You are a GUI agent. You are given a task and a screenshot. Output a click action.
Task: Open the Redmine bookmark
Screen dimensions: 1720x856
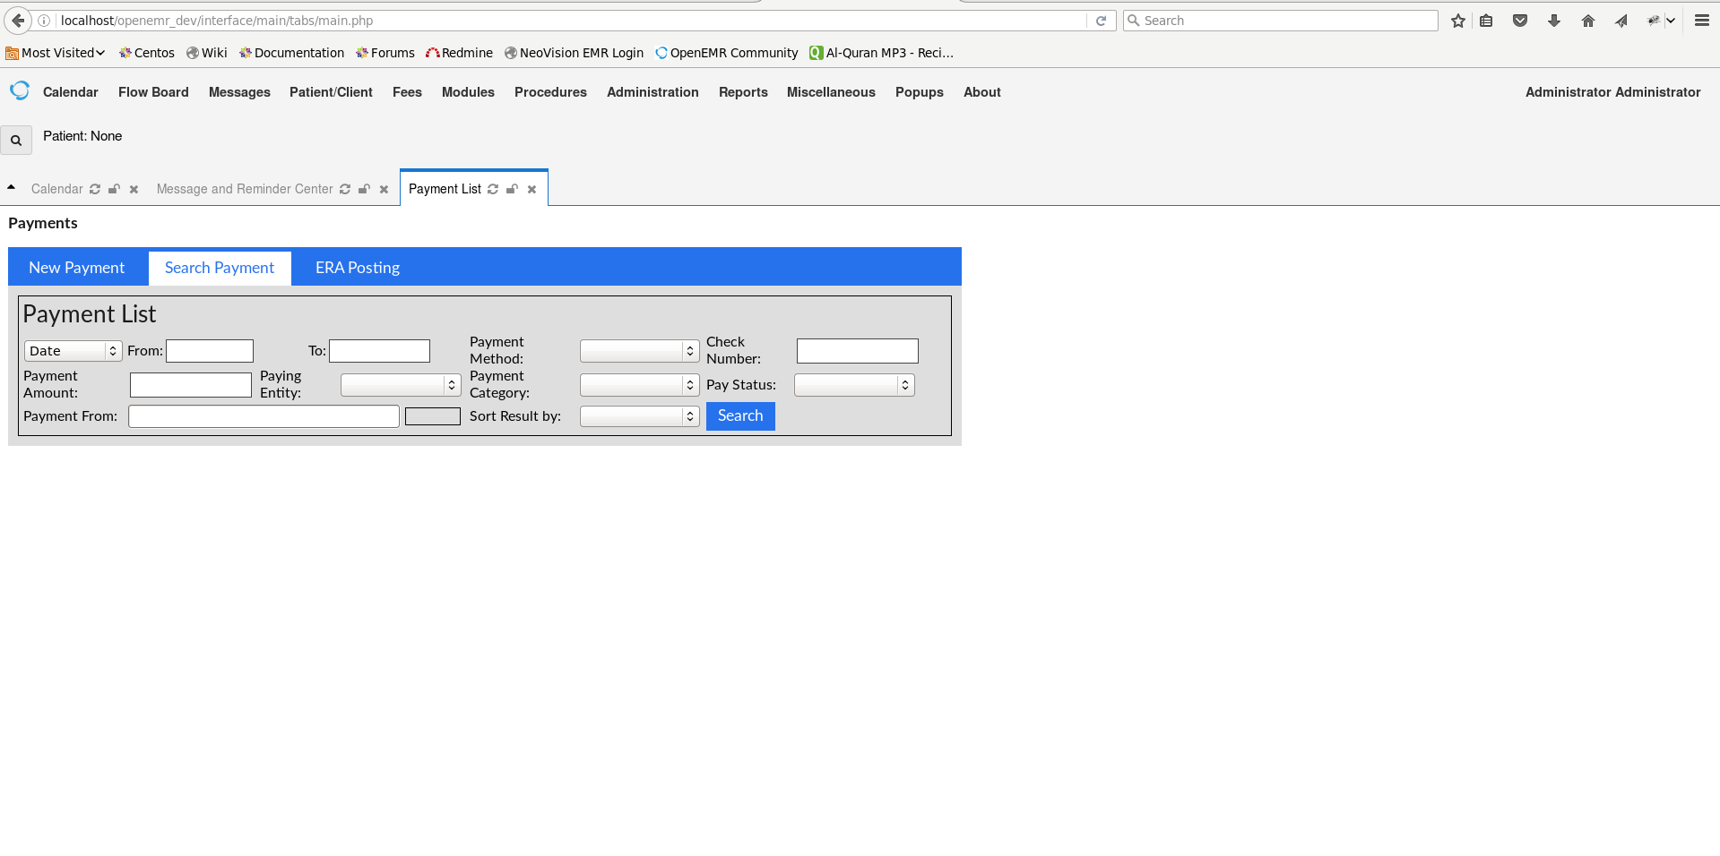click(460, 53)
